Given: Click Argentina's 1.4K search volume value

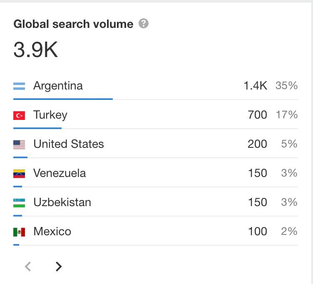Looking at the screenshot, I should 255,86.
